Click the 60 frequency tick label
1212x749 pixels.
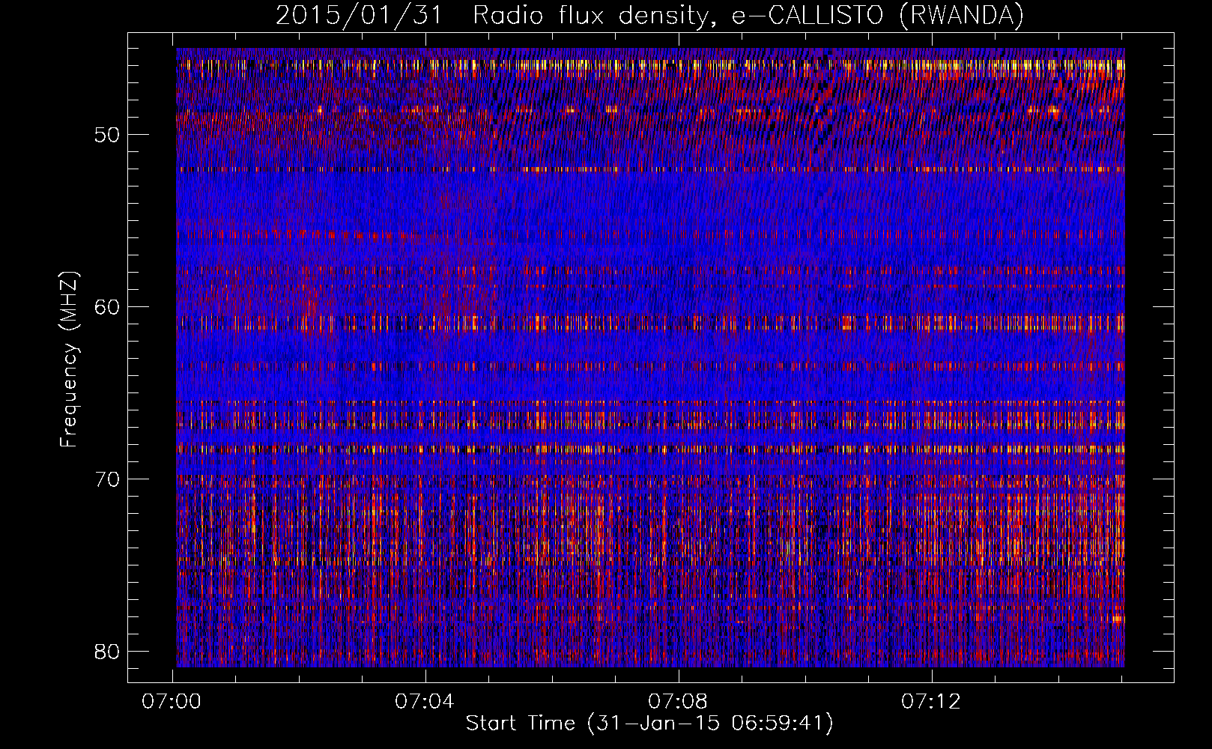[x=107, y=307]
